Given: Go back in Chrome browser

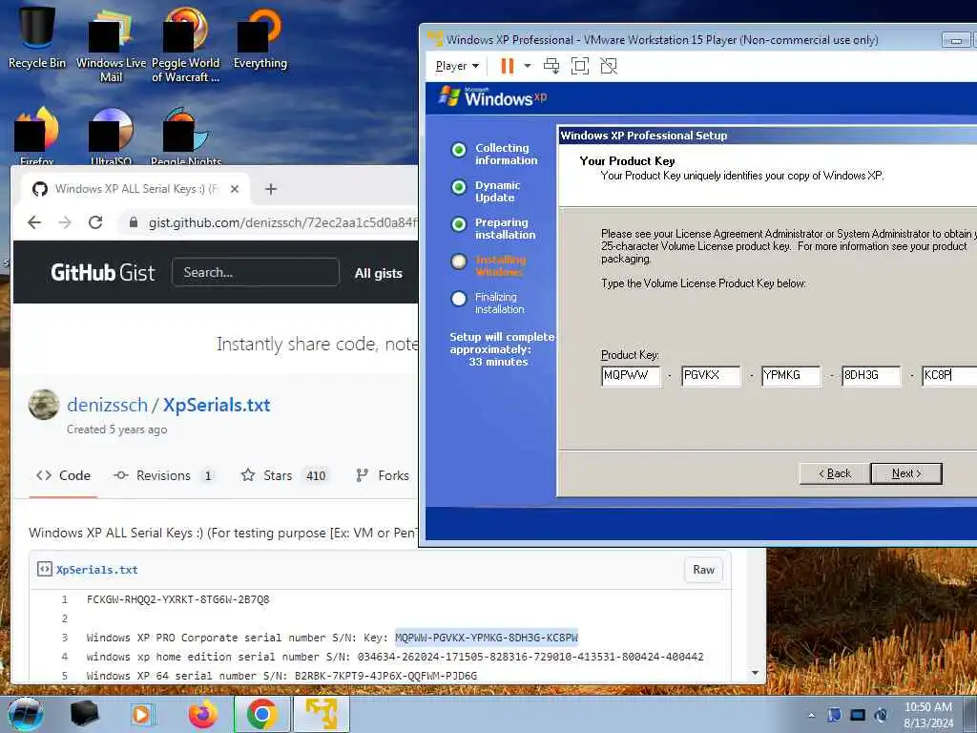Looking at the screenshot, I should [35, 222].
